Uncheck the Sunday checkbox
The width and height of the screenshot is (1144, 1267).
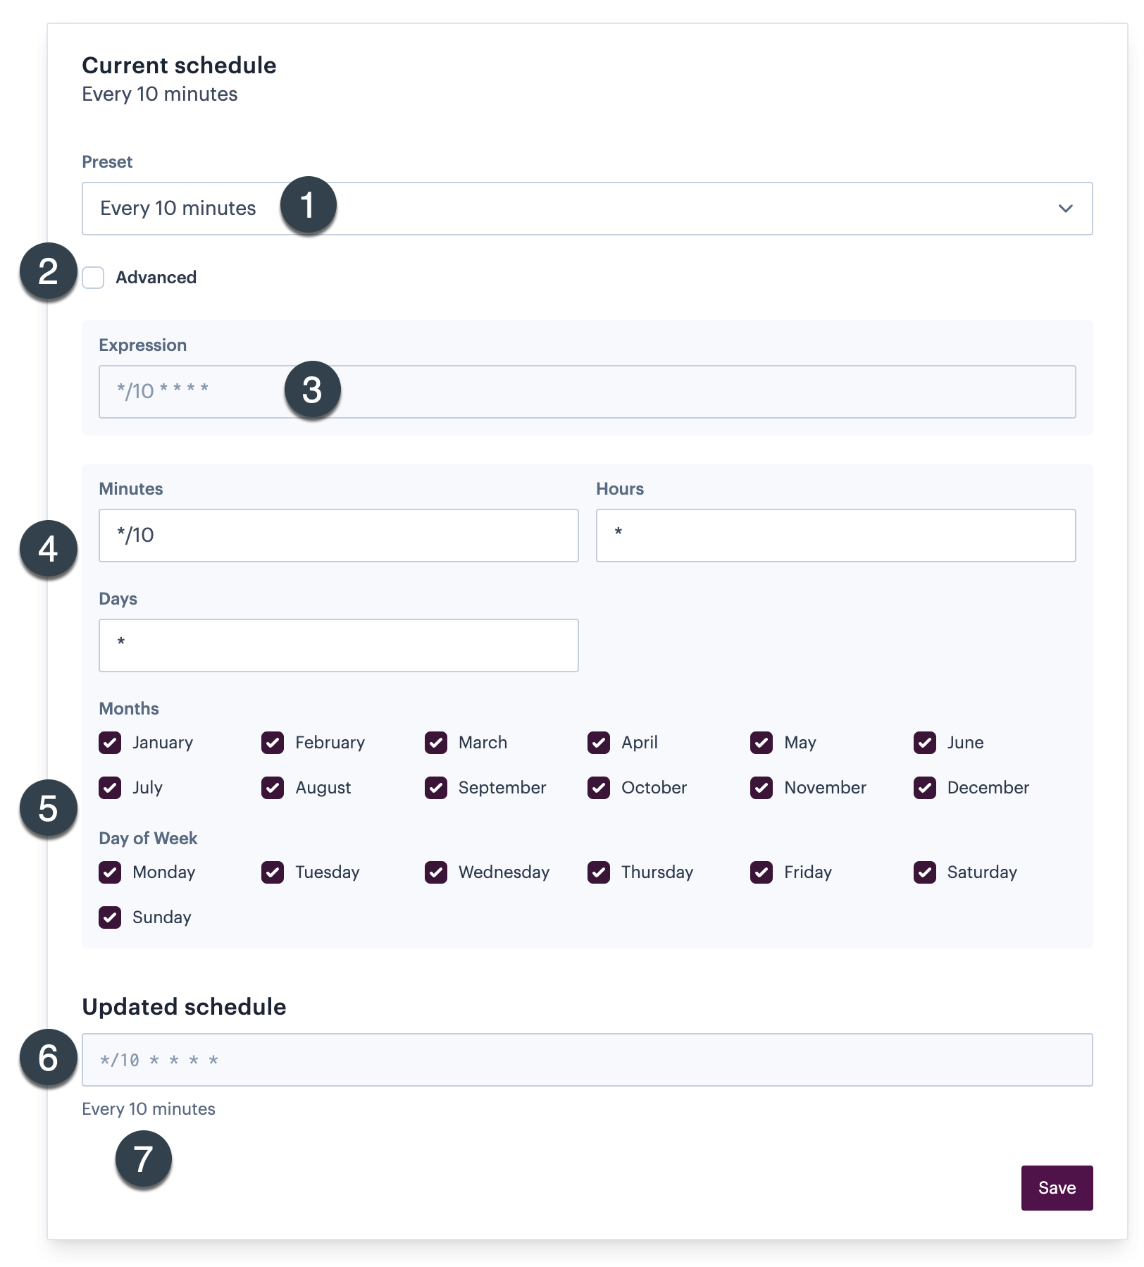(110, 917)
